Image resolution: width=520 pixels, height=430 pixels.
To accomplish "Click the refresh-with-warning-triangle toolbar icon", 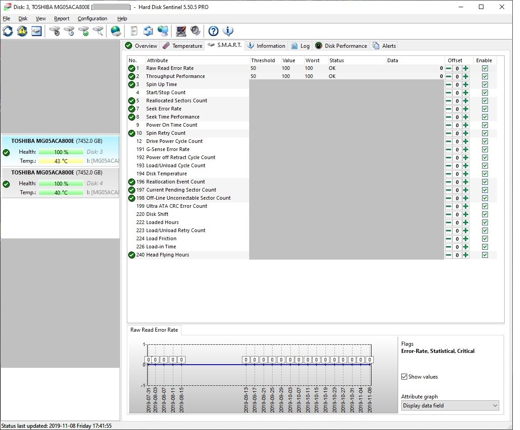I will pyautogui.click(x=22, y=31).
